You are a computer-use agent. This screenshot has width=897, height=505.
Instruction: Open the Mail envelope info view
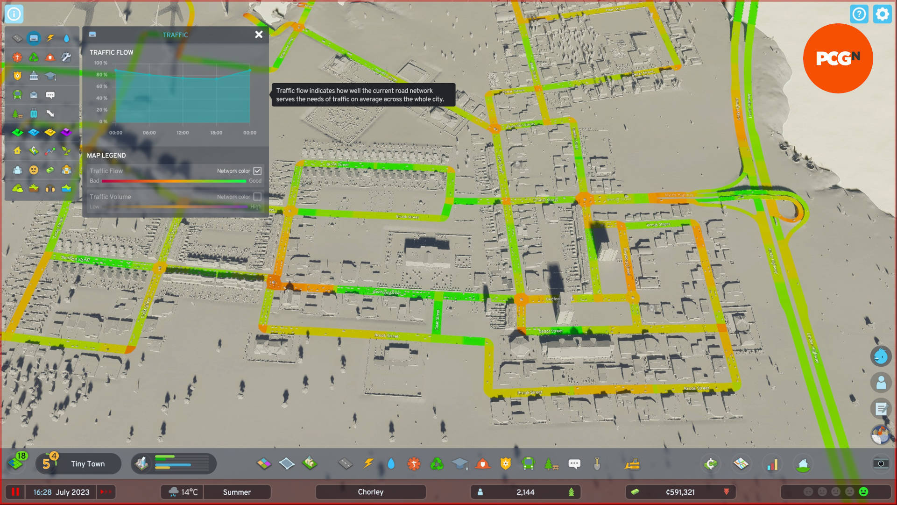34,95
